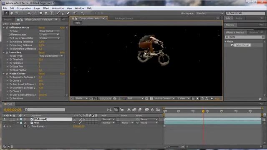Collapse the Matte Choker effect
267x150 pixels.
coord(4,74)
